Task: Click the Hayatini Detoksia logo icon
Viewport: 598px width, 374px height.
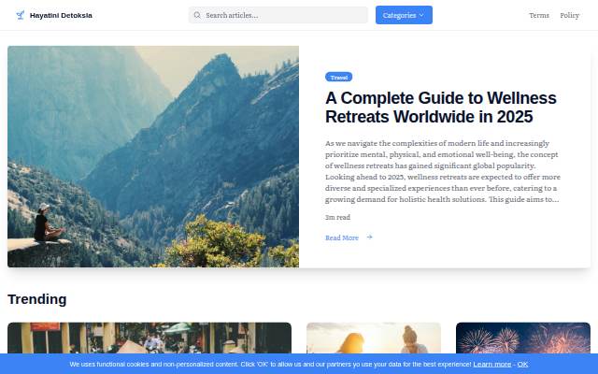Action: tap(21, 15)
